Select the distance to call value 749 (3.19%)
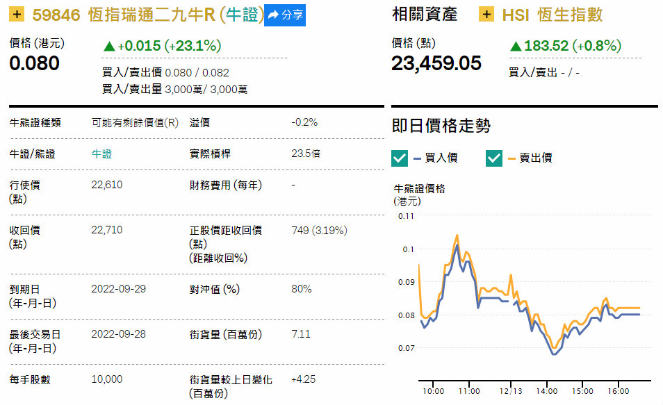Screen dimensions: 663x405 (319, 231)
